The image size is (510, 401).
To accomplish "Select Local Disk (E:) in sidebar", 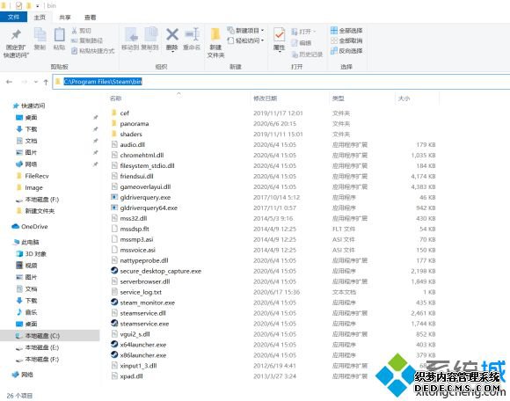I will [x=41, y=347].
